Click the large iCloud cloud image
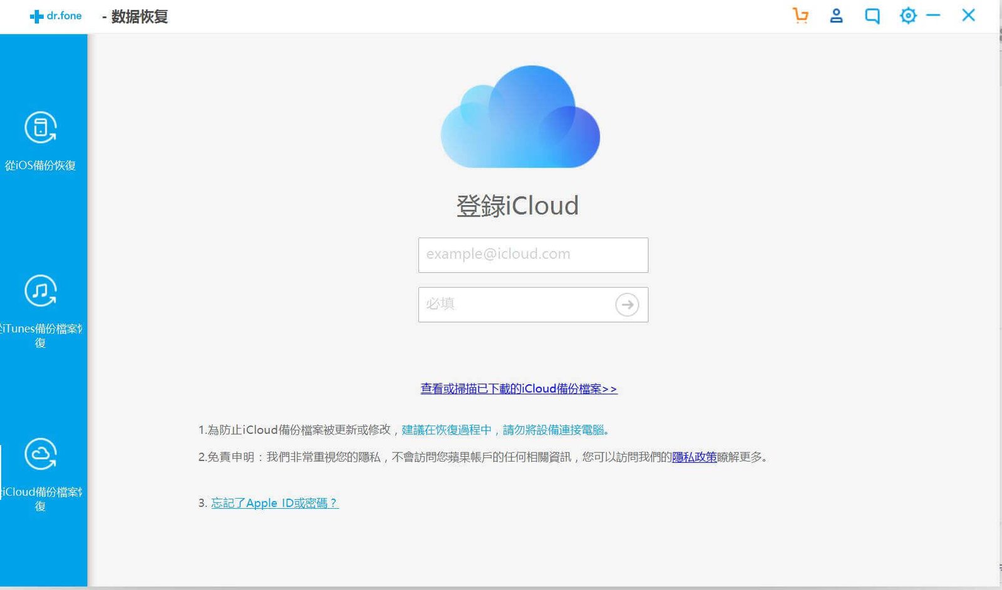Viewport: 1002px width, 590px height. click(x=520, y=118)
